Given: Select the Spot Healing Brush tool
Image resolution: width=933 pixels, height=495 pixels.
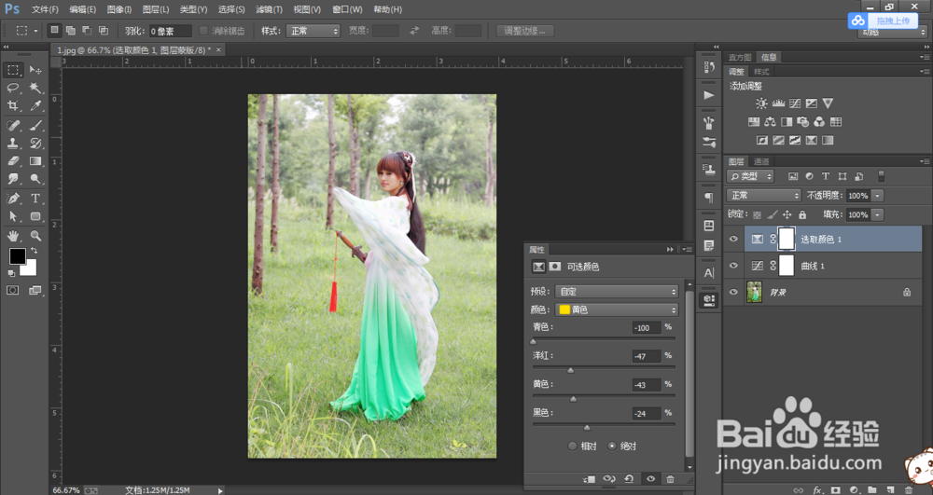Looking at the screenshot, I should (13, 126).
